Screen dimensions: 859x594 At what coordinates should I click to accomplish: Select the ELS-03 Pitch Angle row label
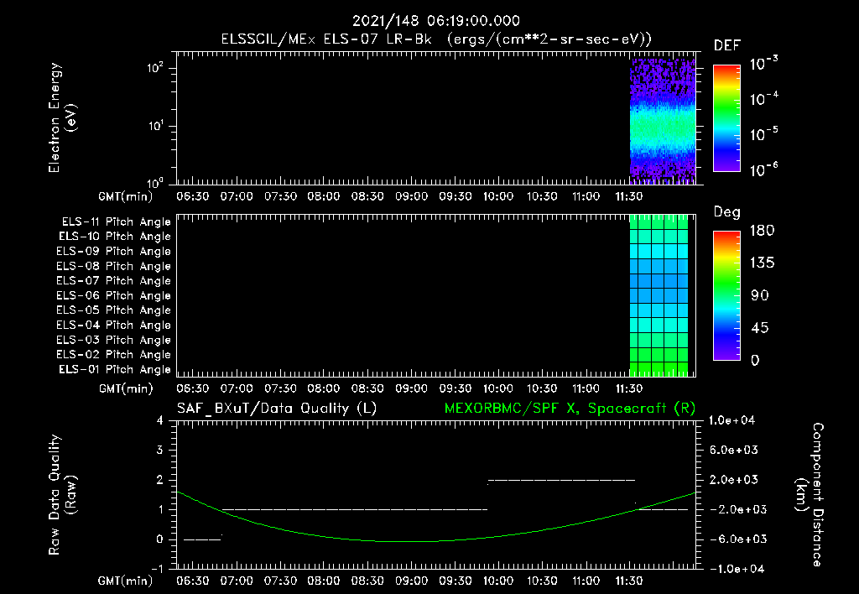click(113, 340)
